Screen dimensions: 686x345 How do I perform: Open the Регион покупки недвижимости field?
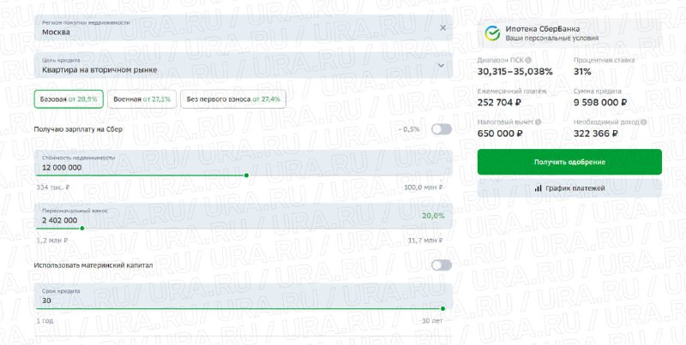click(244, 28)
